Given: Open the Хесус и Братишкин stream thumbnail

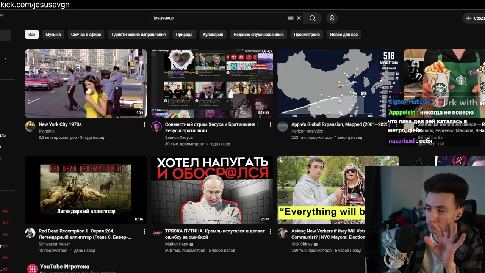Looking at the screenshot, I should pos(212,83).
